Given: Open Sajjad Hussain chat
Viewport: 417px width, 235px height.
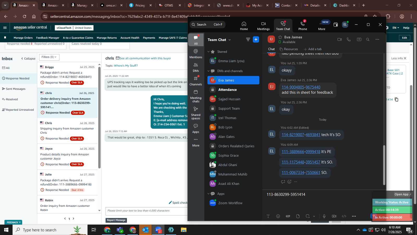Looking at the screenshot, I should pos(233,99).
